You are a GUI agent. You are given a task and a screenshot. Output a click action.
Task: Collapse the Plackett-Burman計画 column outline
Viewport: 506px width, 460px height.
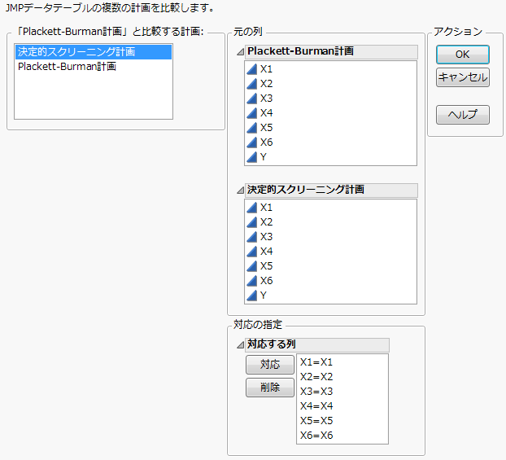tap(240, 51)
